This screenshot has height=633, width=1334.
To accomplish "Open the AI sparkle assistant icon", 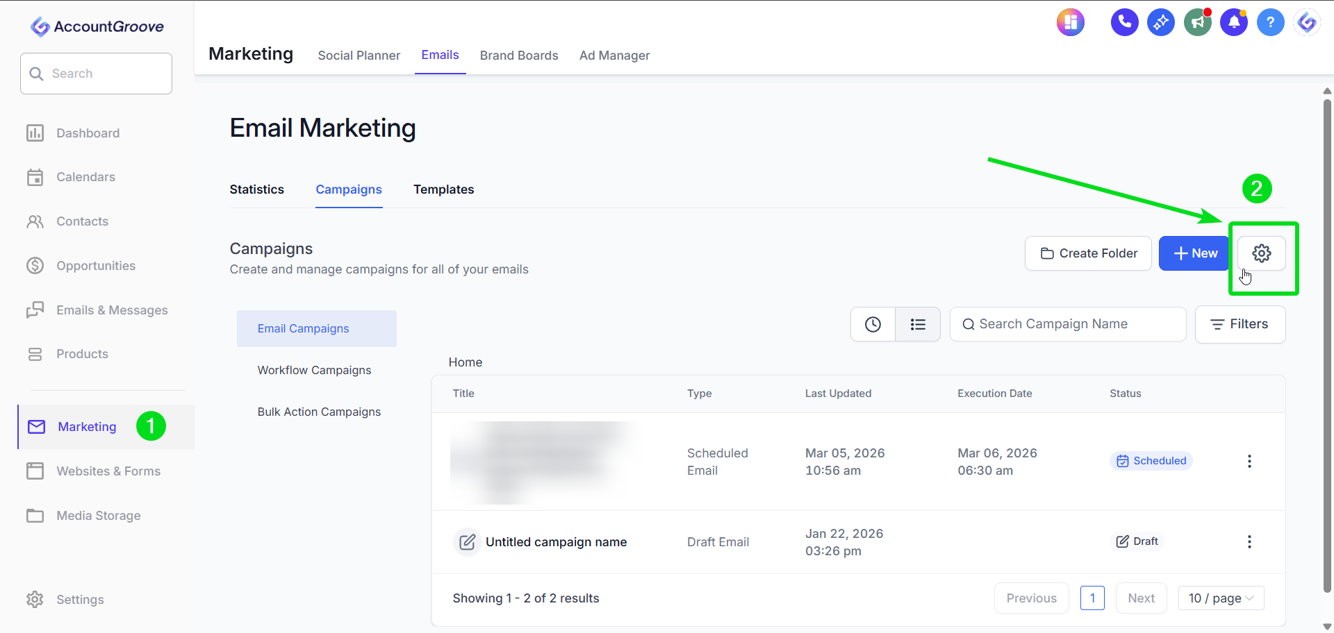I will (x=1161, y=23).
